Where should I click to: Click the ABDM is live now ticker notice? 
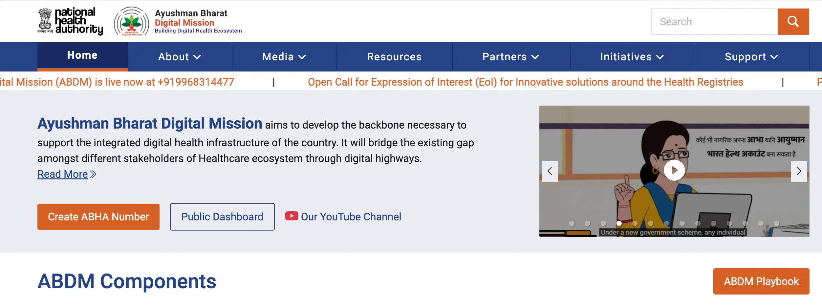[117, 82]
